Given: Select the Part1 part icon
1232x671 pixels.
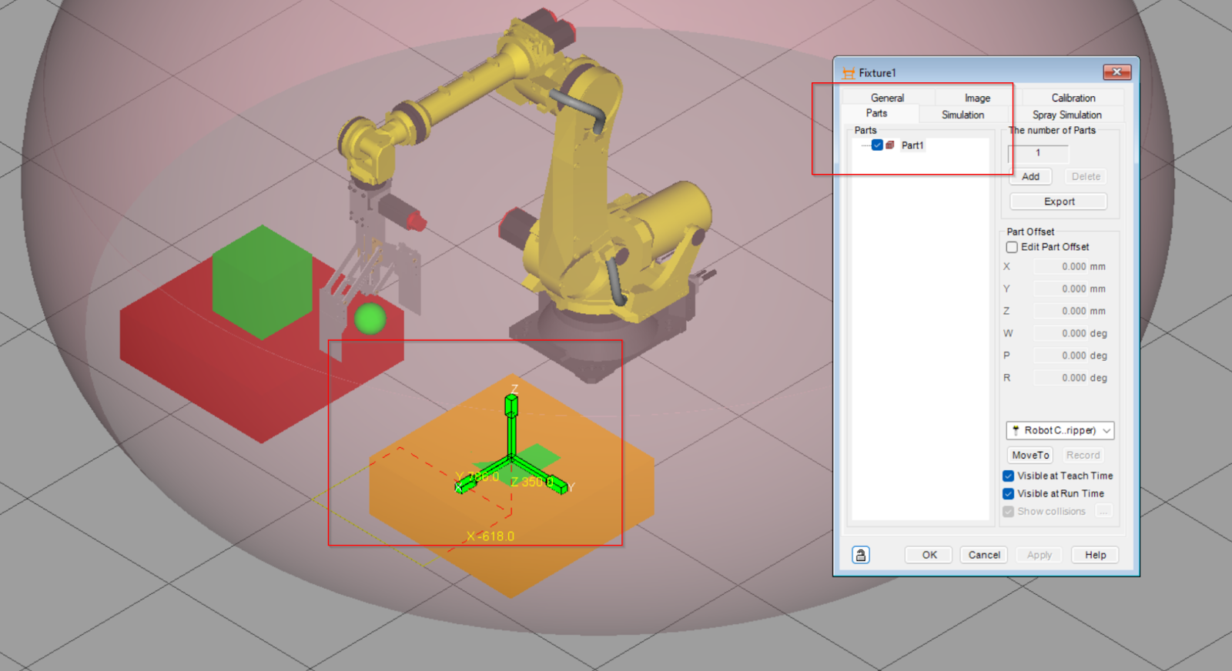Looking at the screenshot, I should (890, 145).
